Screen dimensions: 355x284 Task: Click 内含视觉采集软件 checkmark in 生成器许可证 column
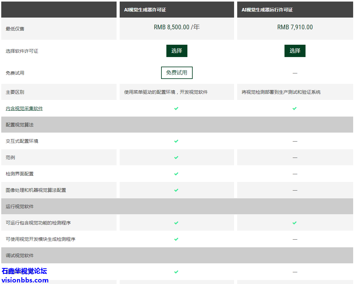[x=176, y=109]
